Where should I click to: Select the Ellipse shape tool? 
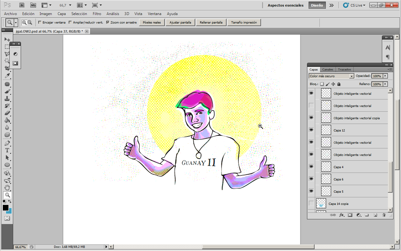7,165
